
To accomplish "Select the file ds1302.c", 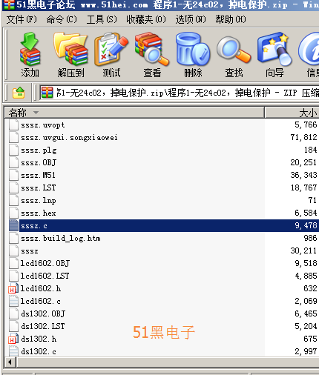I will pyautogui.click(x=39, y=351).
